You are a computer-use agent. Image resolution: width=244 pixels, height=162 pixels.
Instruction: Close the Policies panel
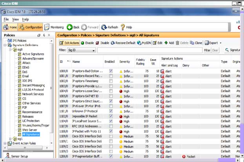point(49,35)
